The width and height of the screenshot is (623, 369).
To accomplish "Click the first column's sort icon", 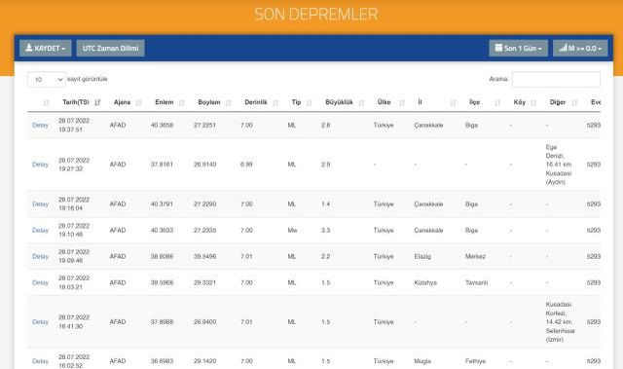I will [46, 102].
